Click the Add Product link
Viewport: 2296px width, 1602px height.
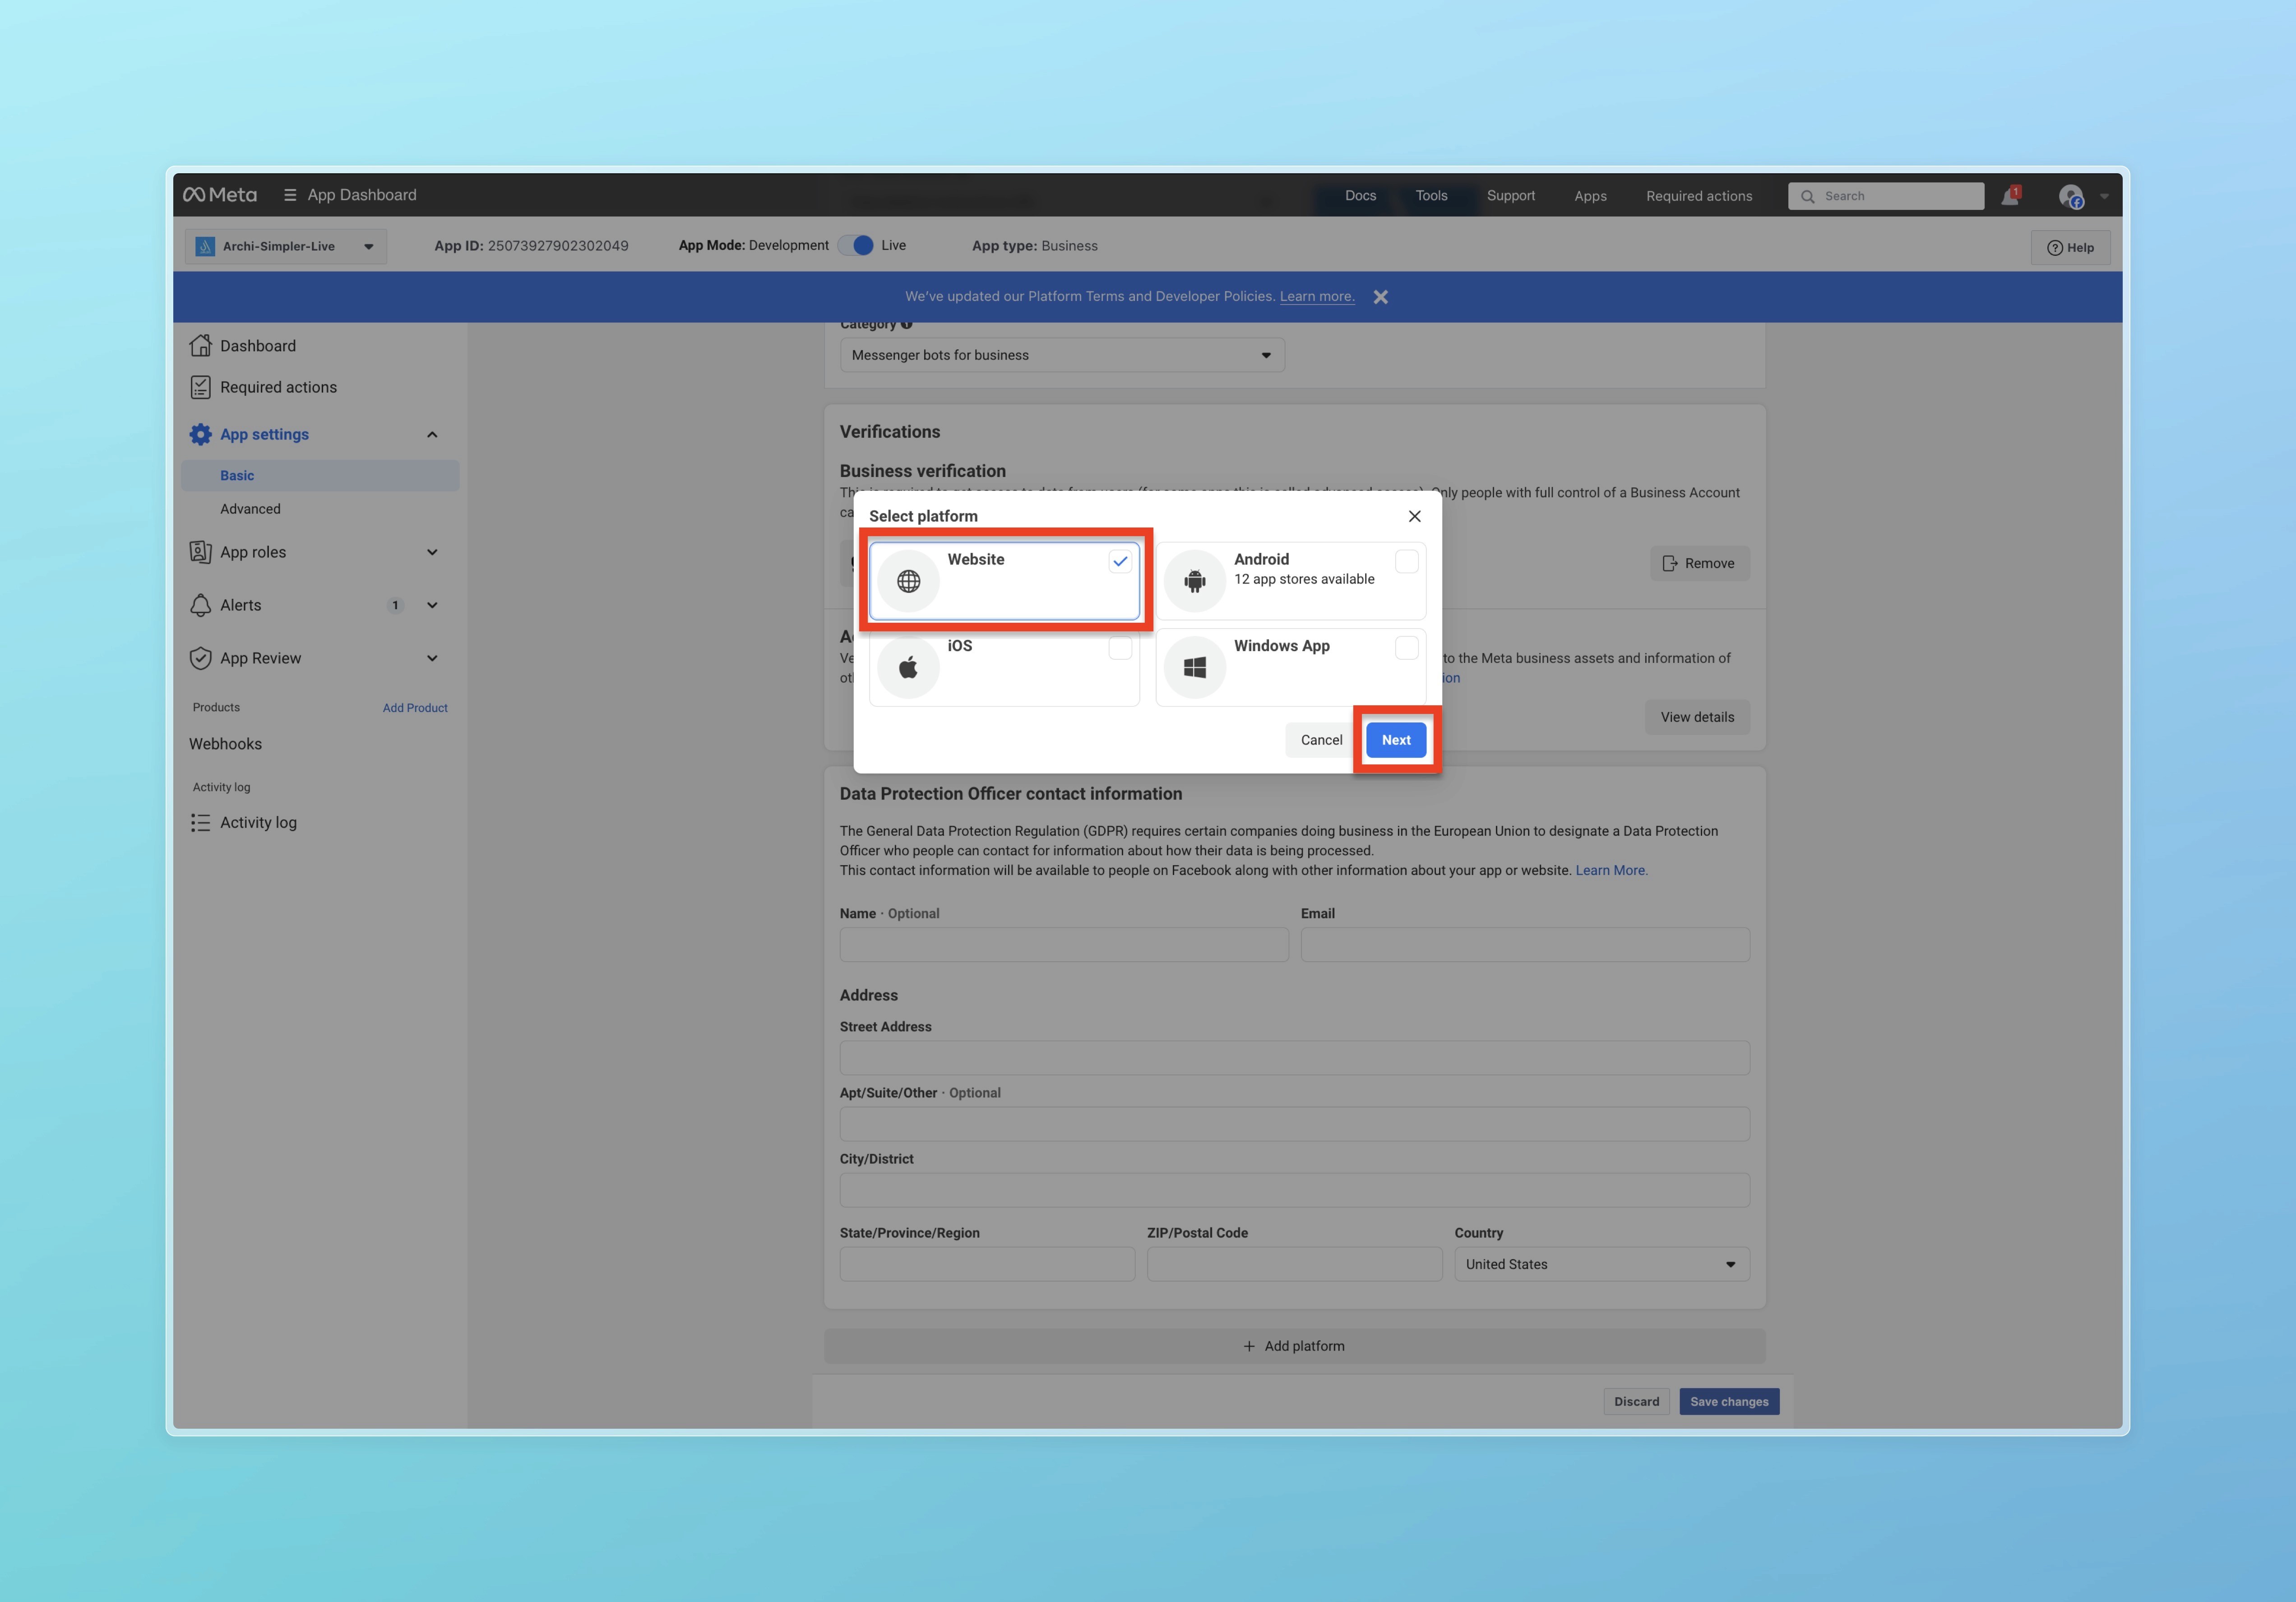click(x=415, y=708)
